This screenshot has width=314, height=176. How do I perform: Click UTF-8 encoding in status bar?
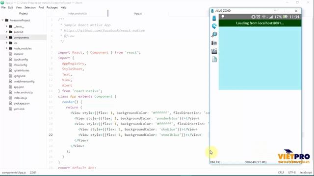tap(292, 173)
